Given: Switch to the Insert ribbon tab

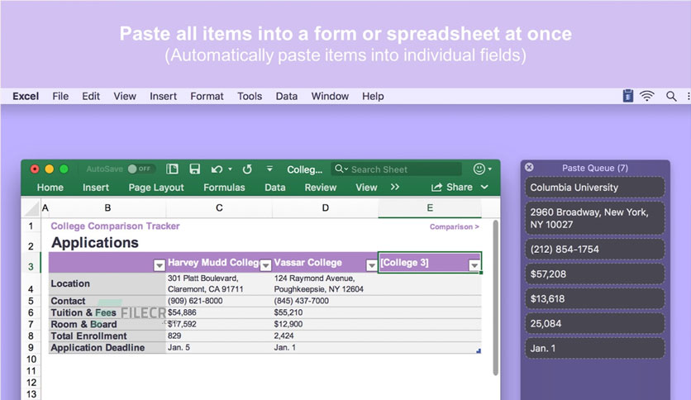Looking at the screenshot, I should [x=96, y=188].
